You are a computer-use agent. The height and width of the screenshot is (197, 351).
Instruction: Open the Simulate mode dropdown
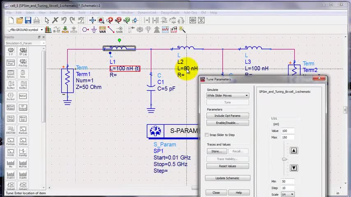227,96
